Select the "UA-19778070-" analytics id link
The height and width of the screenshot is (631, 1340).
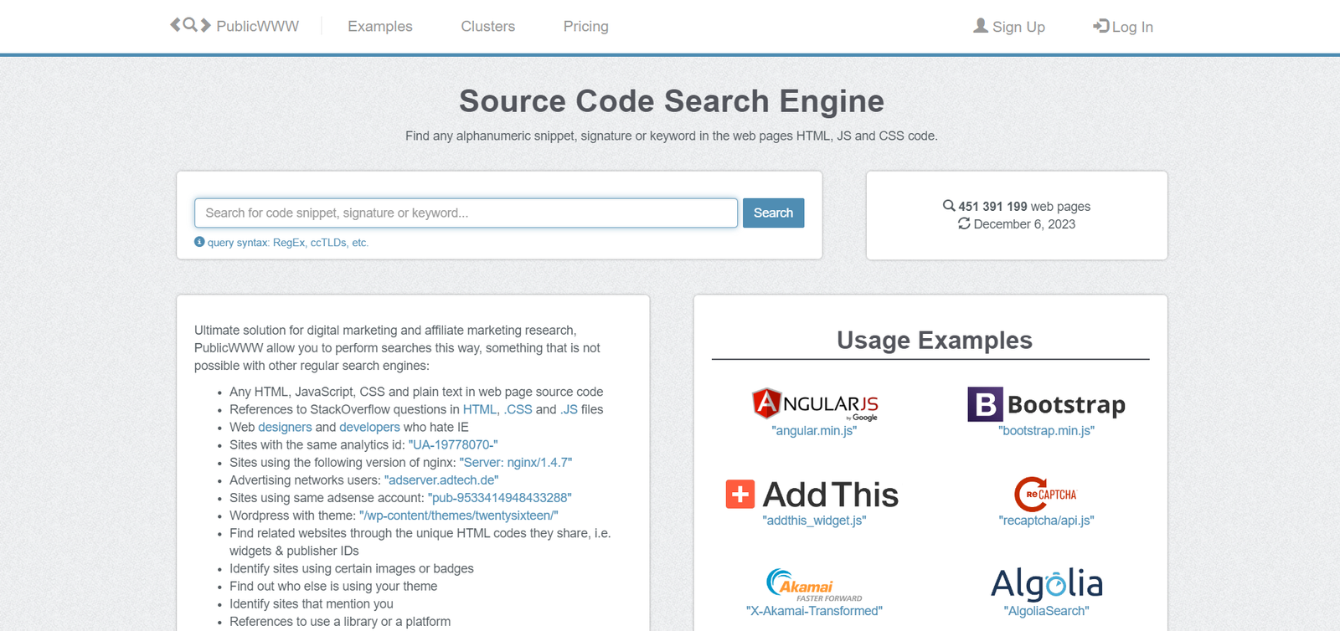(453, 445)
